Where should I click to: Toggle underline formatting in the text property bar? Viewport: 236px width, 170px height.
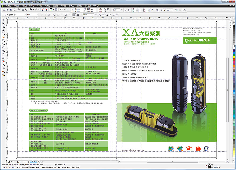49,14
